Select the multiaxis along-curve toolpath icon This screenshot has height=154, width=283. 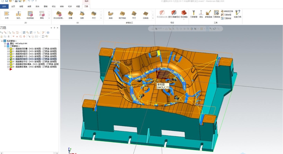146,15
